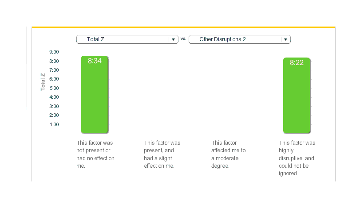Select the 1:00 mark on the axis

coord(54,124)
